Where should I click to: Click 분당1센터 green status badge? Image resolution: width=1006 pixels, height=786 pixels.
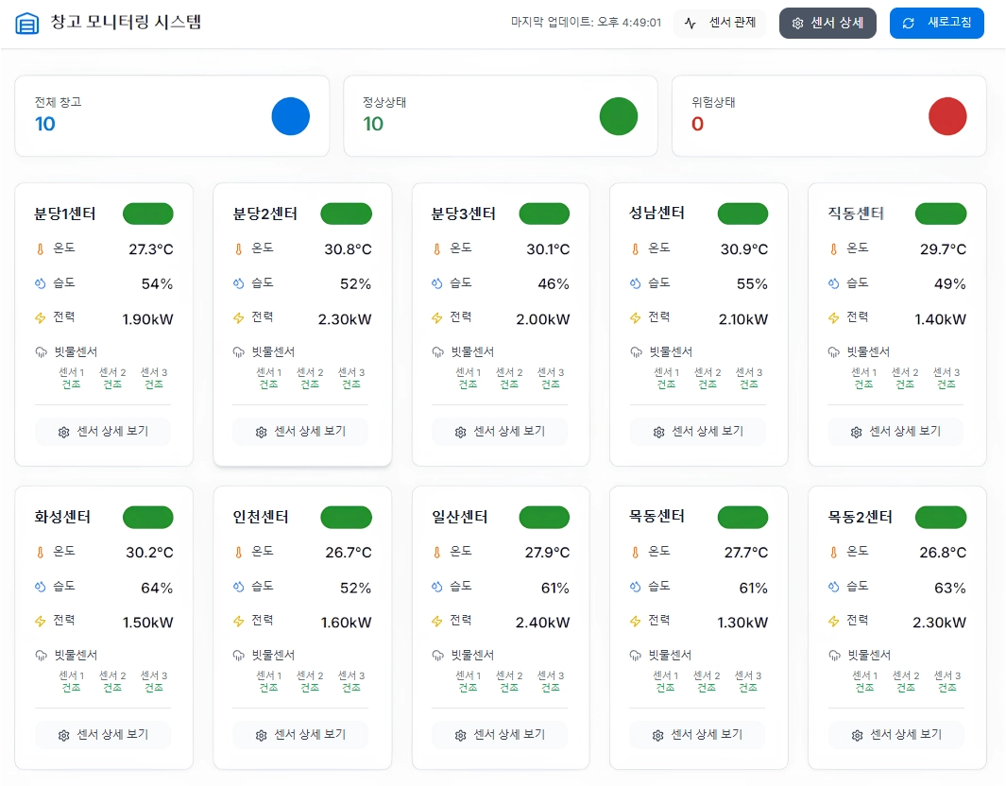click(x=148, y=214)
